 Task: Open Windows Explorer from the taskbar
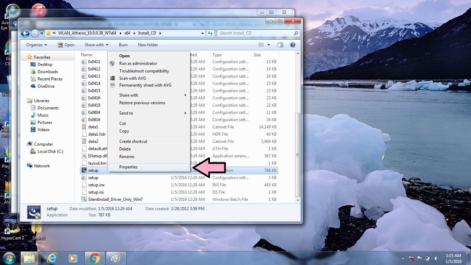(x=29, y=258)
